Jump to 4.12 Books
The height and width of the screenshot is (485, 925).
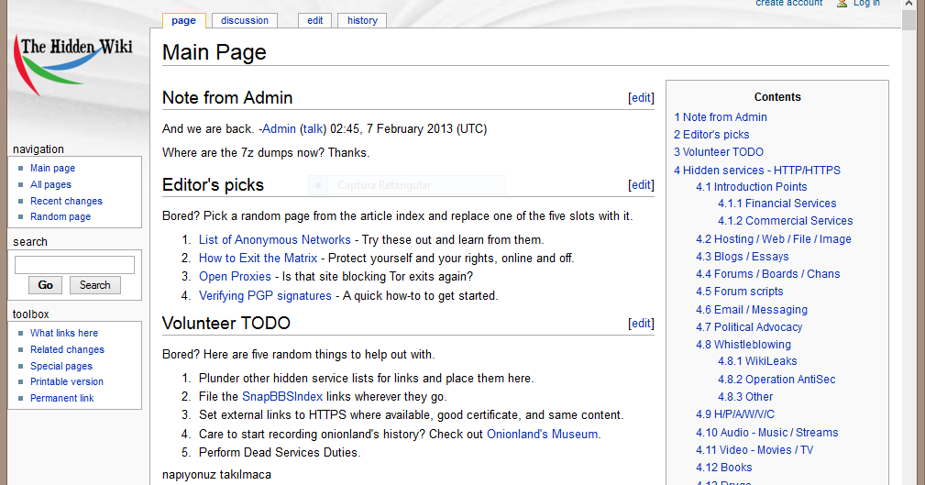pyautogui.click(x=724, y=468)
